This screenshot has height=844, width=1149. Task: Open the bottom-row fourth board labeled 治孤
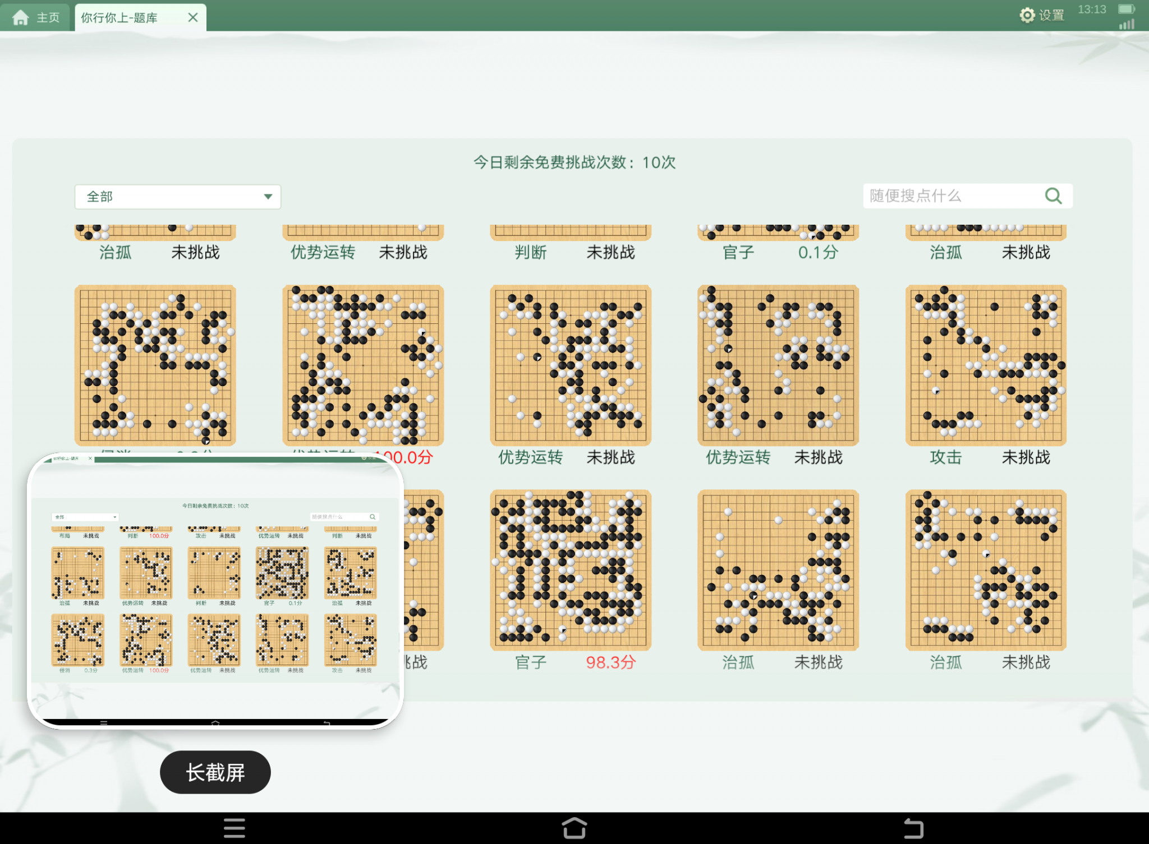coord(778,570)
